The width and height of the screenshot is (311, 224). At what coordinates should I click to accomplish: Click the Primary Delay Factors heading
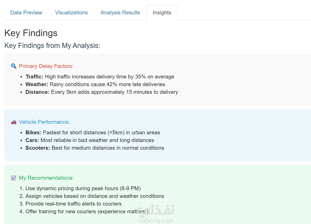click(x=46, y=66)
